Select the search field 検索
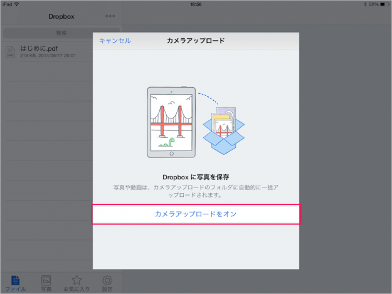This screenshot has height=294, width=392. (61, 33)
